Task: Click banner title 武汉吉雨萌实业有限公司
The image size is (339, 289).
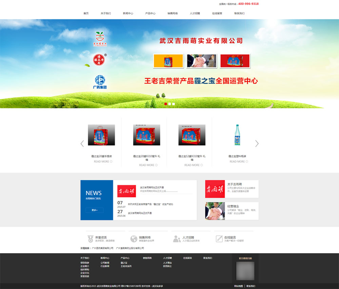Action: click(x=201, y=41)
